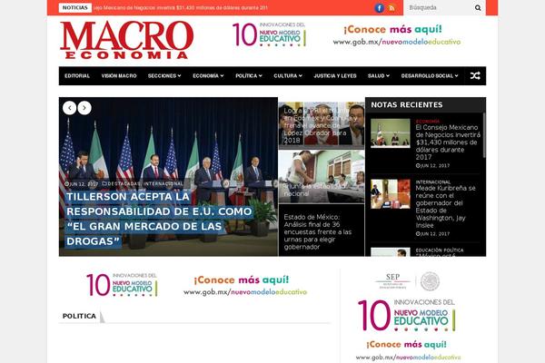Open Meade Kuribreña article link
This screenshot has height=363, width=545.
point(446,207)
